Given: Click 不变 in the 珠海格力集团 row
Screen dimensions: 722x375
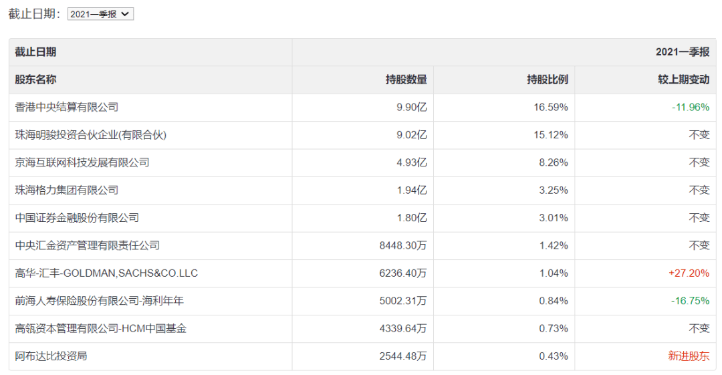Looking at the screenshot, I should tap(699, 191).
